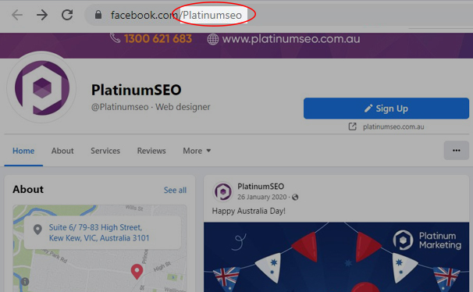The height and width of the screenshot is (292, 473).
Task: Click the red map location pin
Action: tap(137, 272)
